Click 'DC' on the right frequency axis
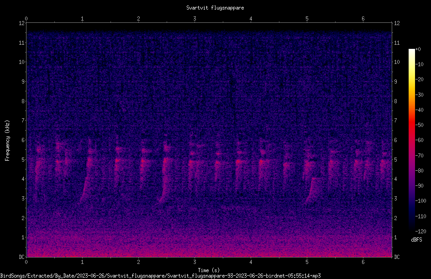Screen dimensions: 431x279 coord(397,257)
